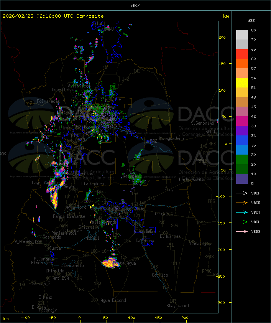Click the white VBCP arrow icon
This screenshot has height=323, width=271.
point(242,193)
